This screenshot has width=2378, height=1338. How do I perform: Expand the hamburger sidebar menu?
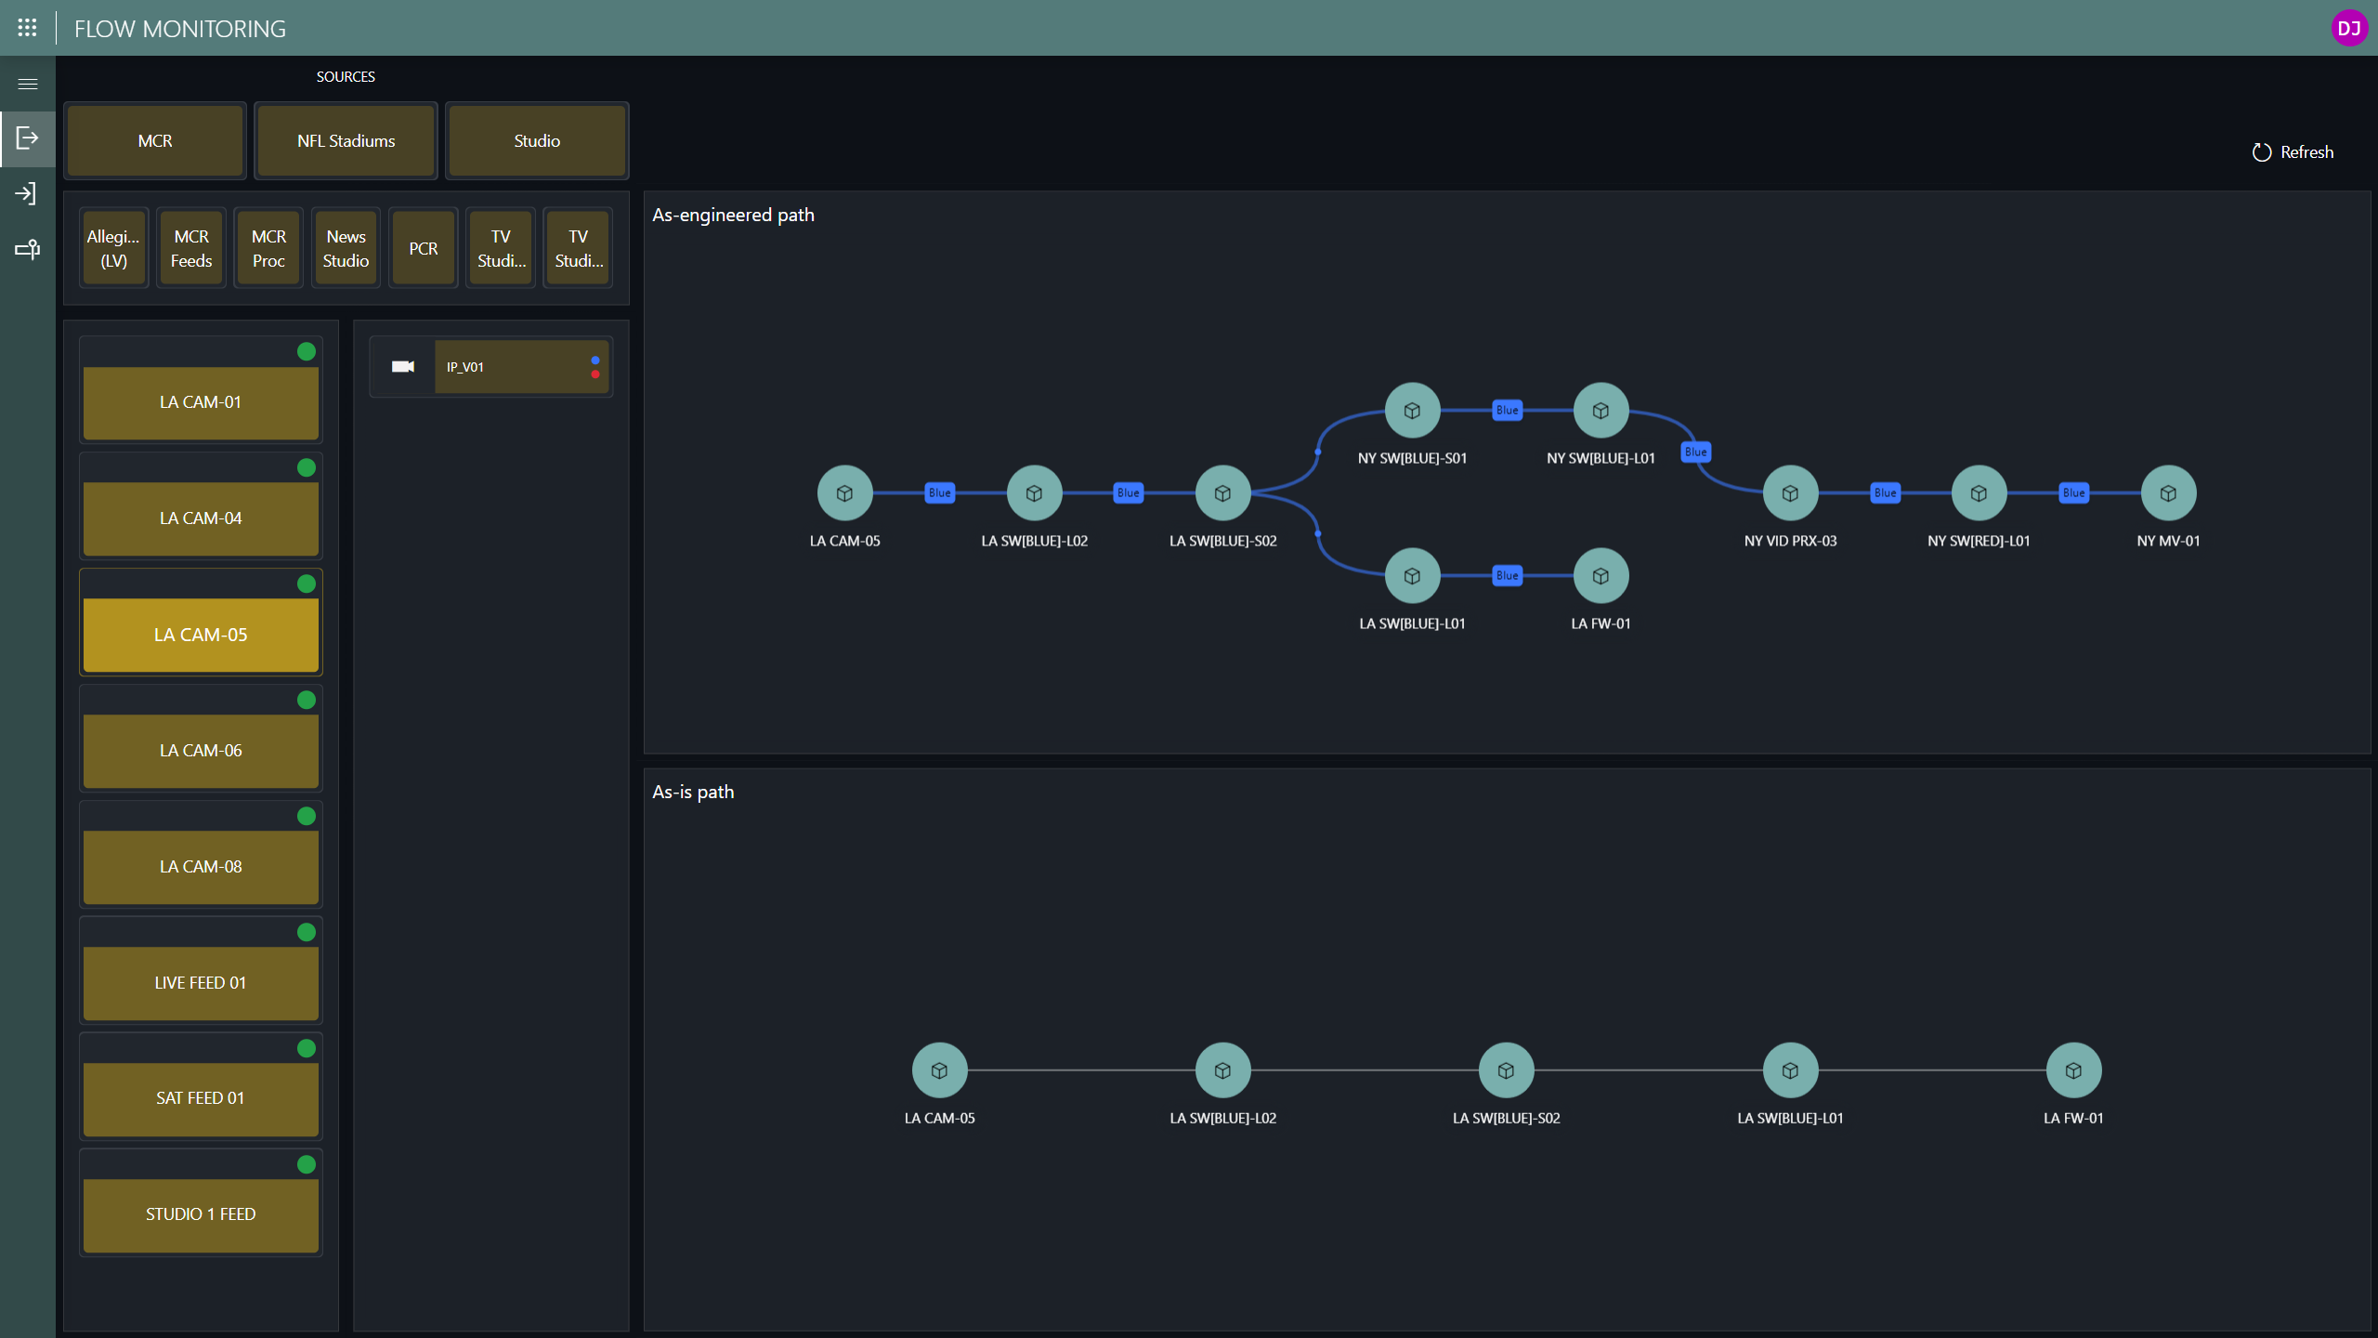(28, 84)
